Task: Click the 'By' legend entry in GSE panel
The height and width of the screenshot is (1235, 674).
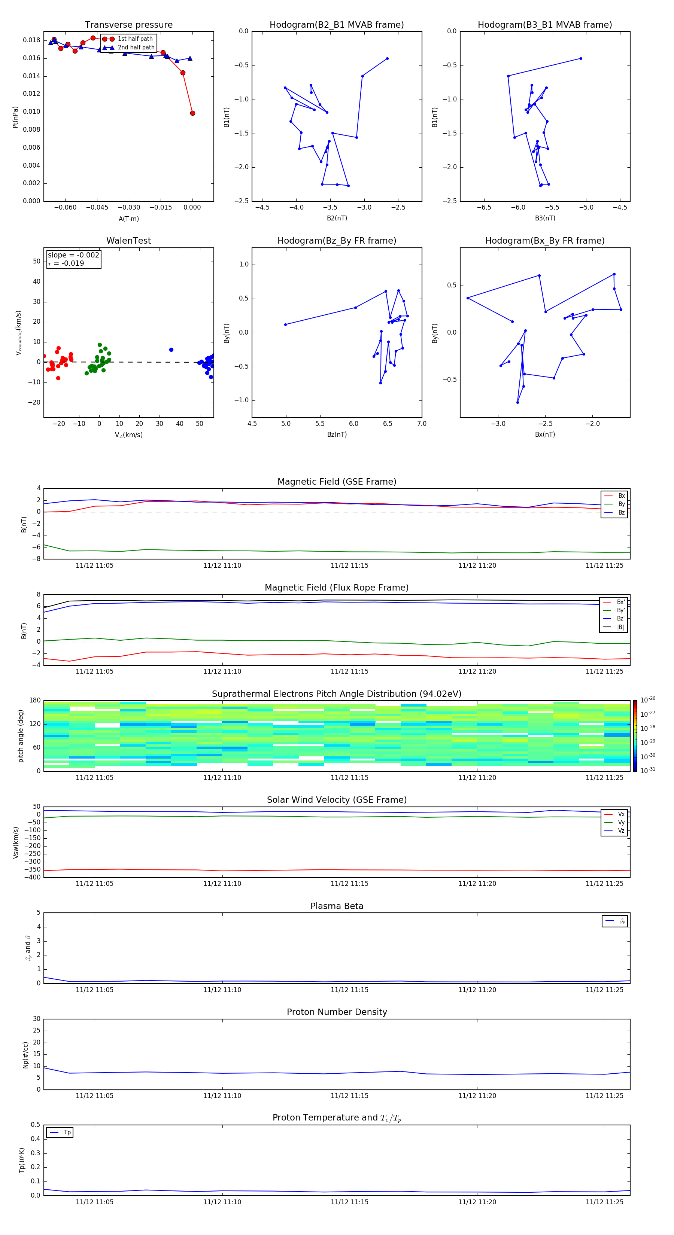Action: [614, 504]
